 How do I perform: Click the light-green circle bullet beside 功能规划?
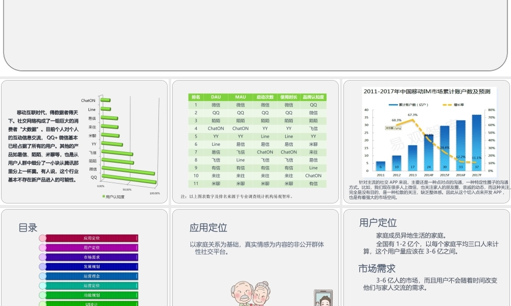tap(42, 295)
